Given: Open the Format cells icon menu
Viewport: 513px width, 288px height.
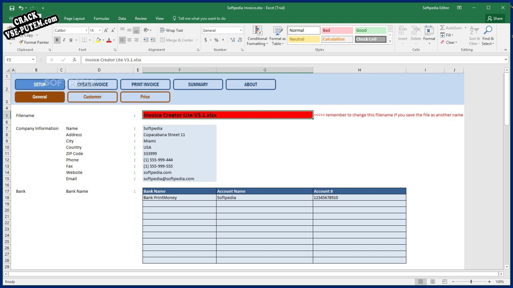Looking at the screenshot, I should coord(429,35).
